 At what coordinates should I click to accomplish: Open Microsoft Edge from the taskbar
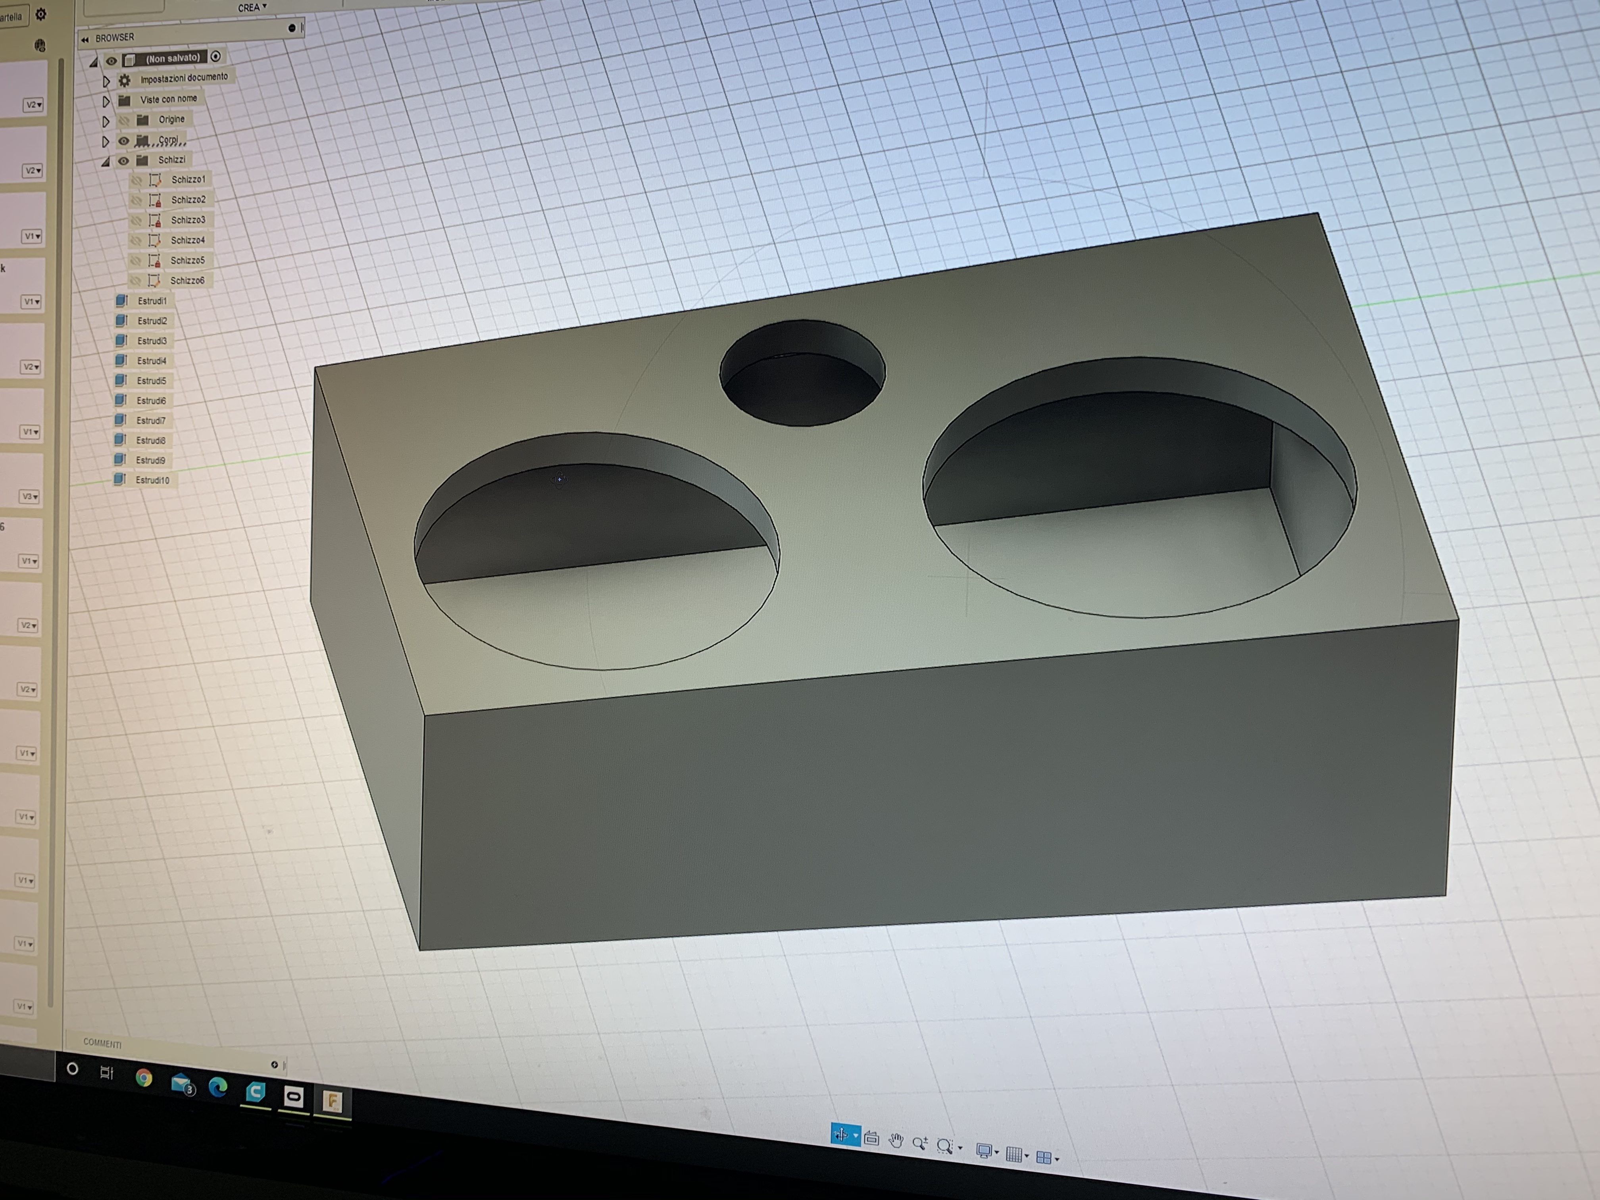point(218,1087)
